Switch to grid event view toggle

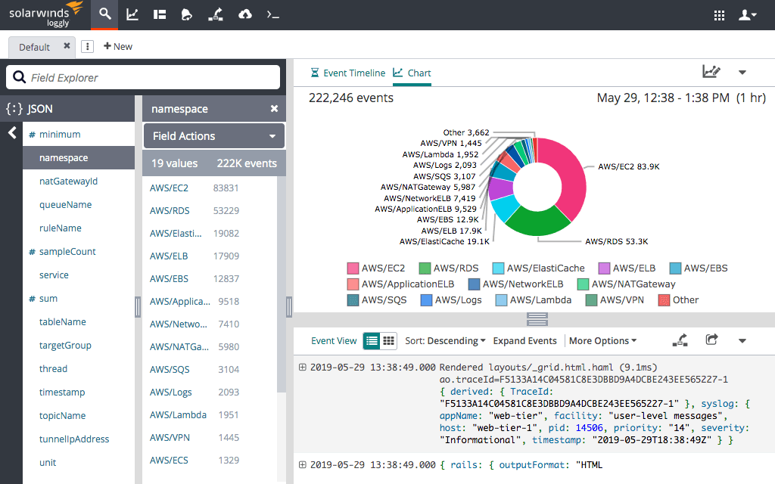pos(389,341)
